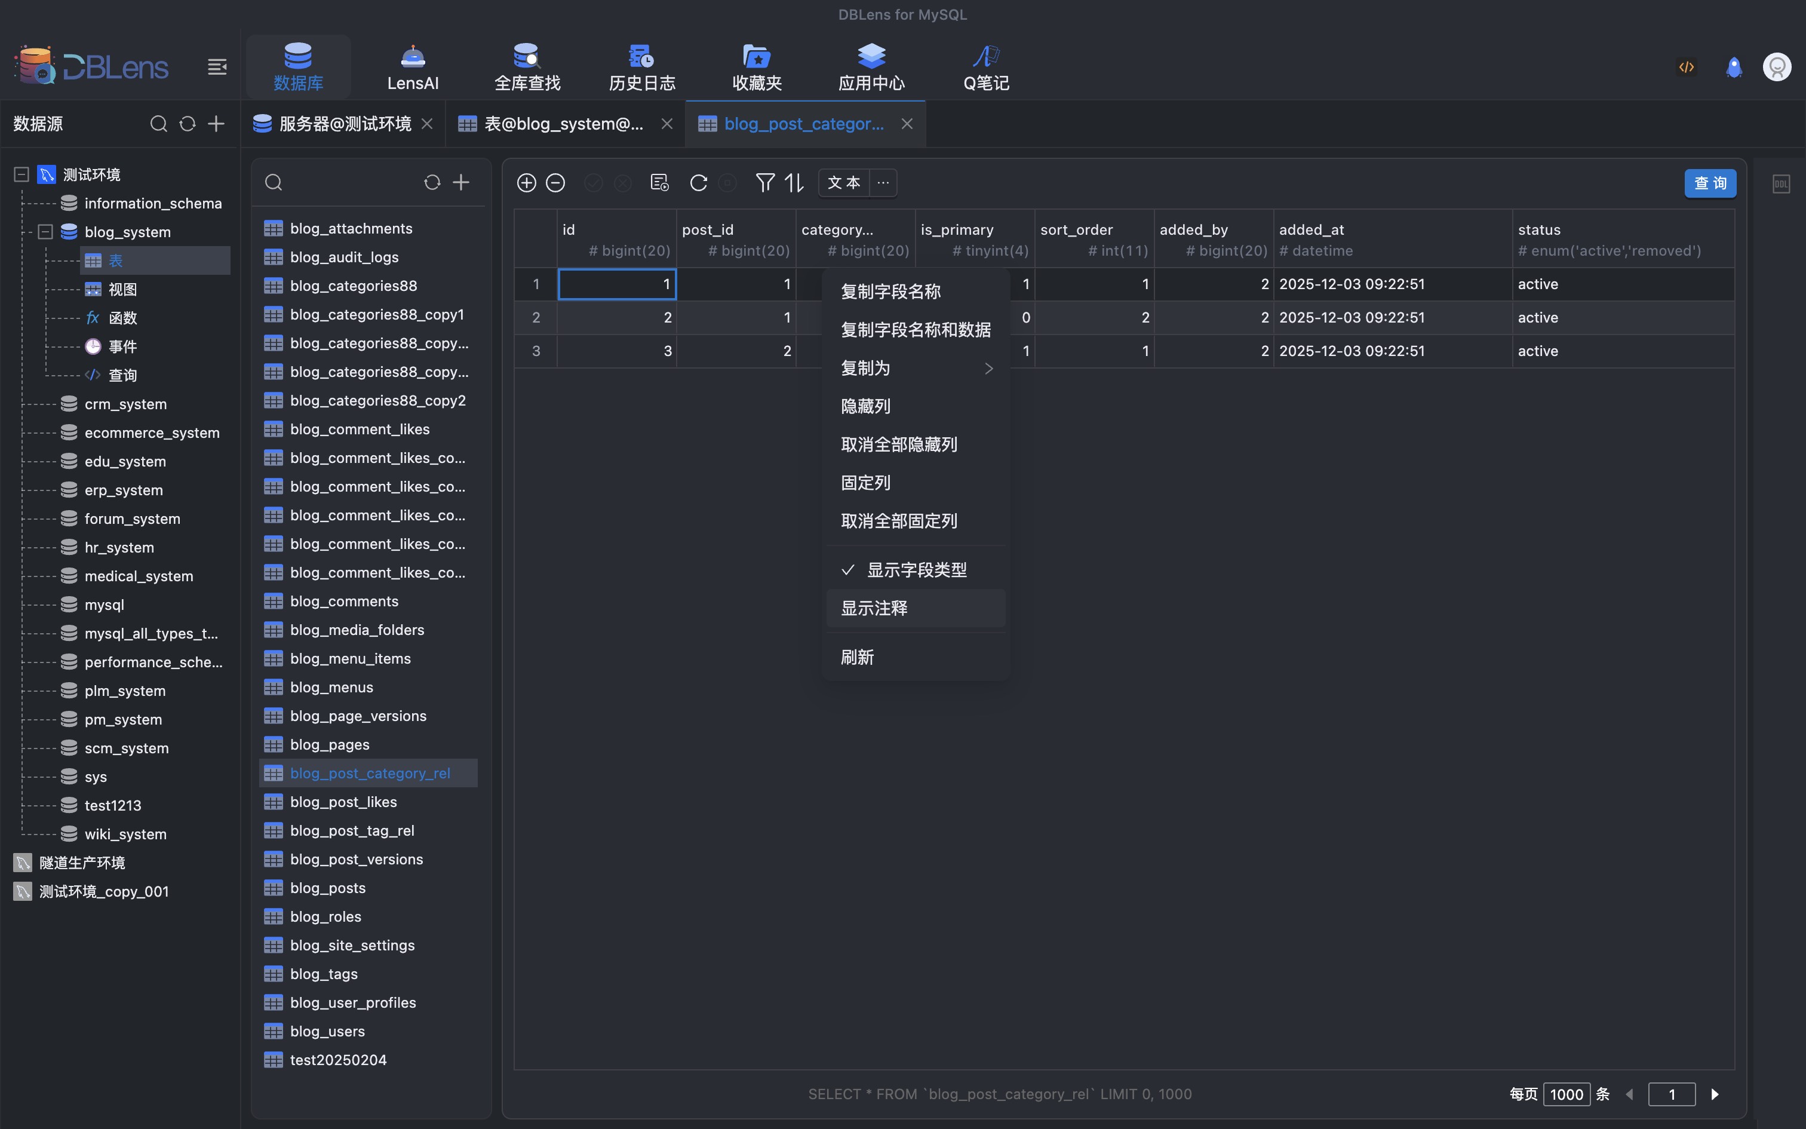Screen dimensions: 1806x1129
Task: Collapse the blog_system database node
Action: coord(45,232)
